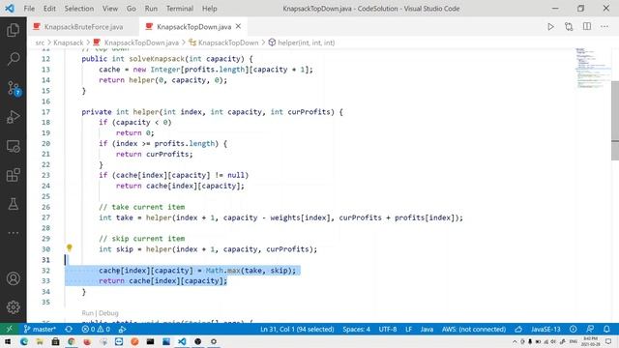Screen dimensions: 619x348
Task: Switch git branch via master* indicator
Action: [x=40, y=329]
